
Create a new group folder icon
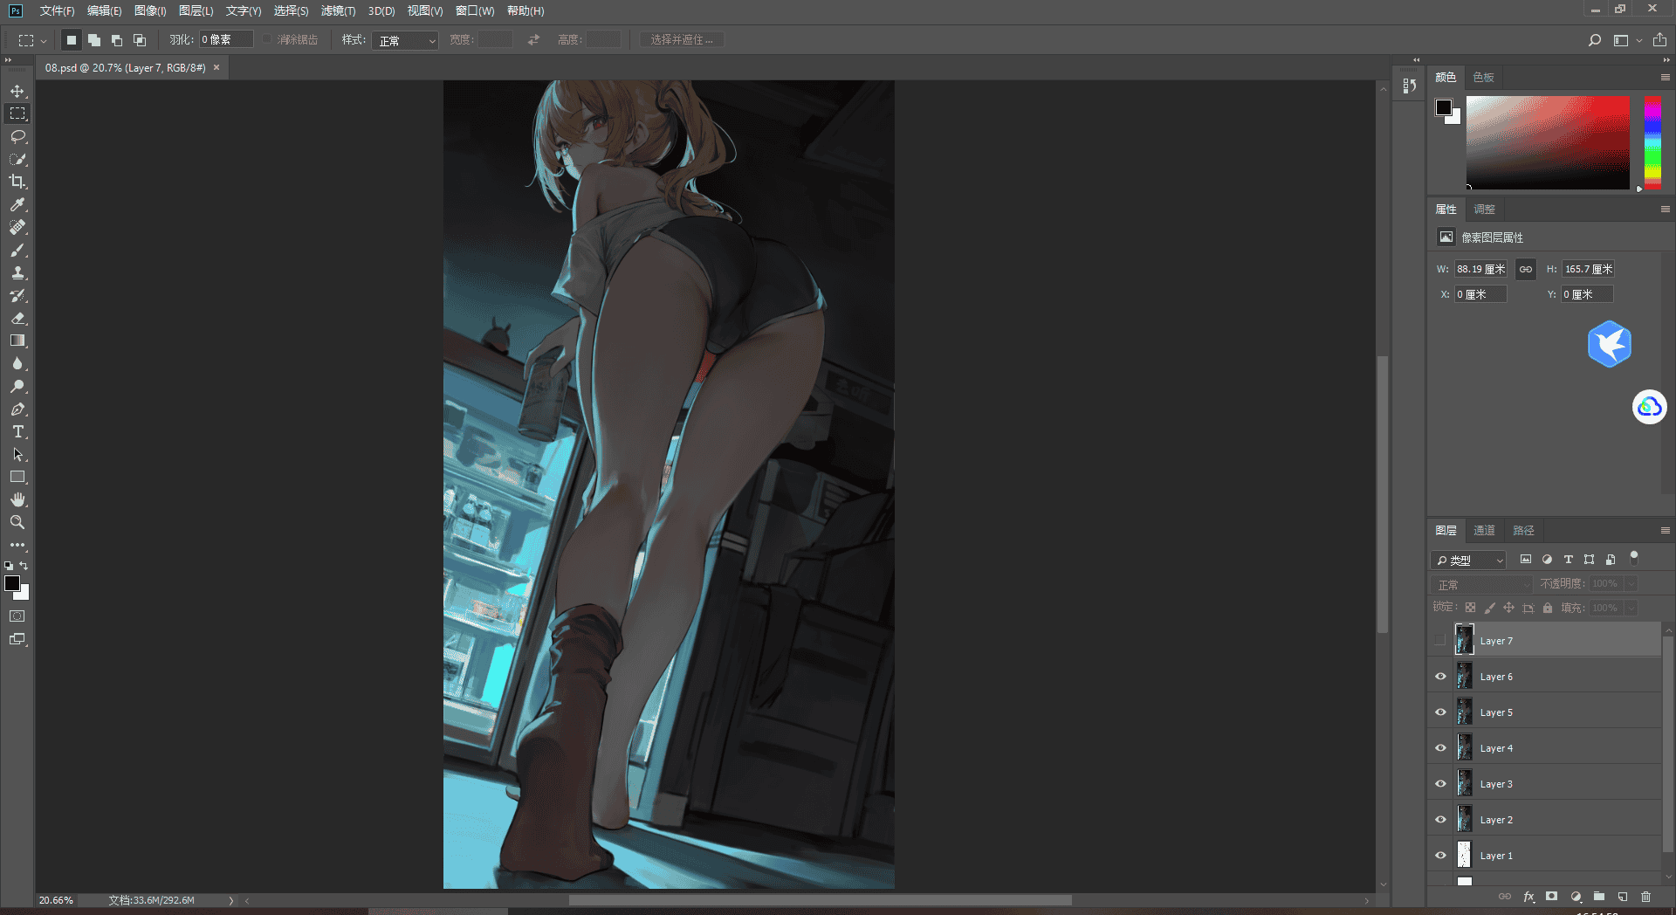click(x=1598, y=897)
